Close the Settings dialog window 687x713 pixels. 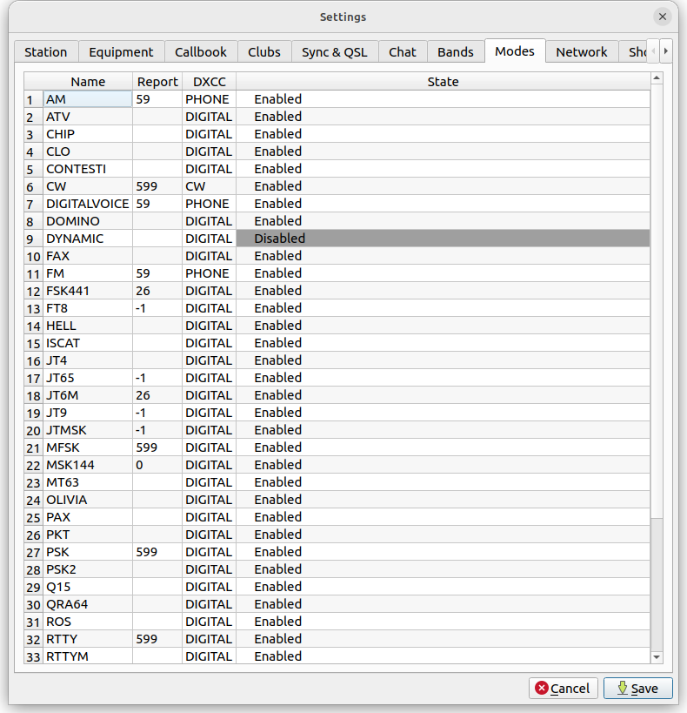[663, 17]
